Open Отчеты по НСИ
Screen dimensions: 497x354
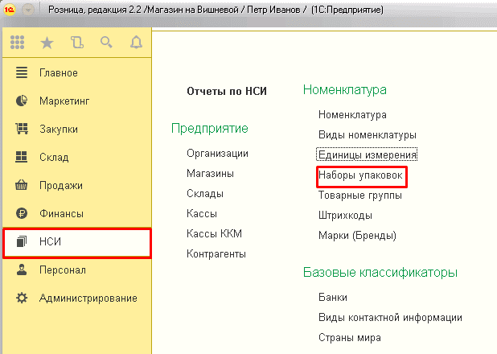[226, 92]
